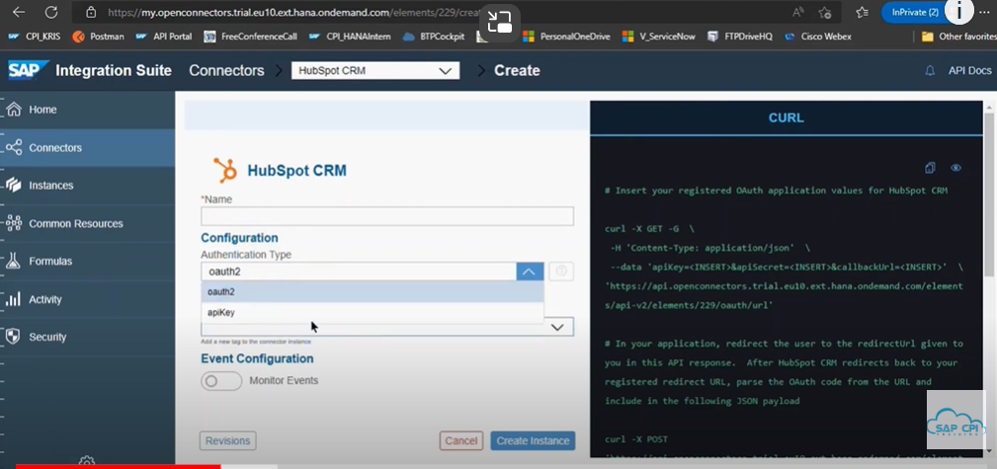
Task: Click the Common Resources network icon
Action: point(14,223)
